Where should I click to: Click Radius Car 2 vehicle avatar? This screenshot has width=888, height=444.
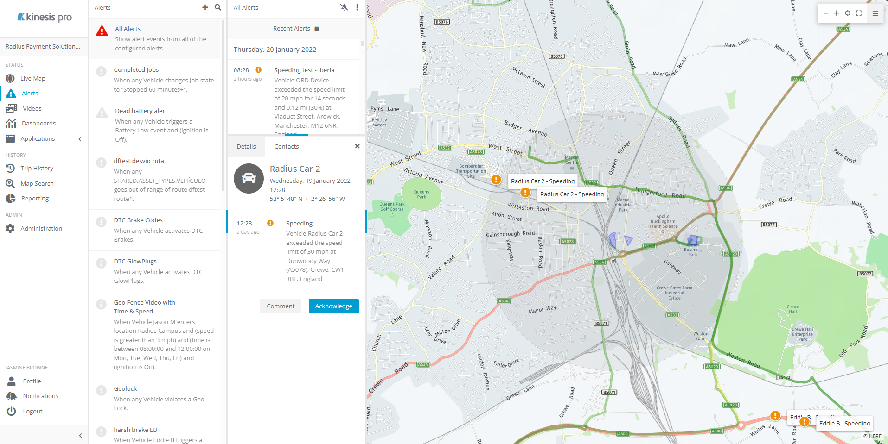249,179
